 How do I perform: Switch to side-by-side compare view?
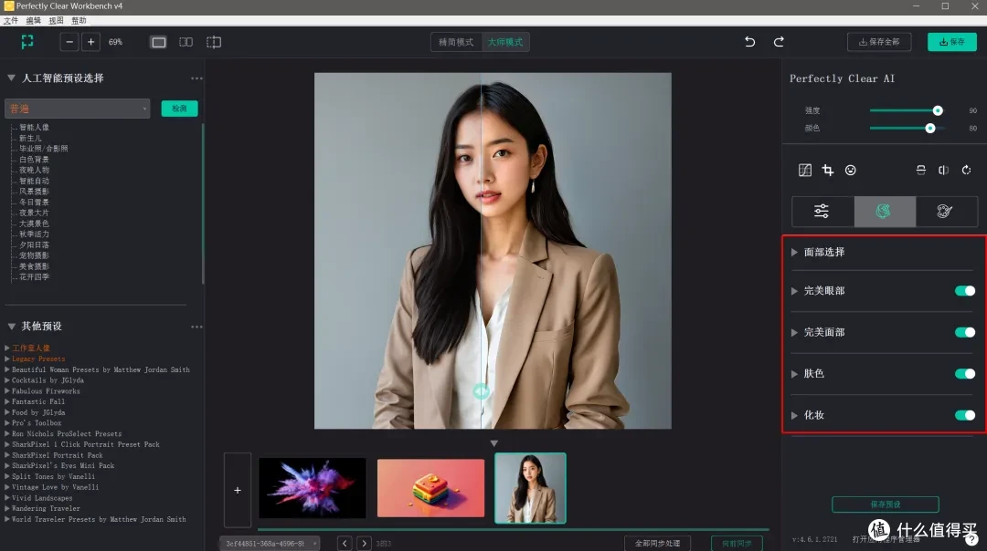(x=186, y=42)
